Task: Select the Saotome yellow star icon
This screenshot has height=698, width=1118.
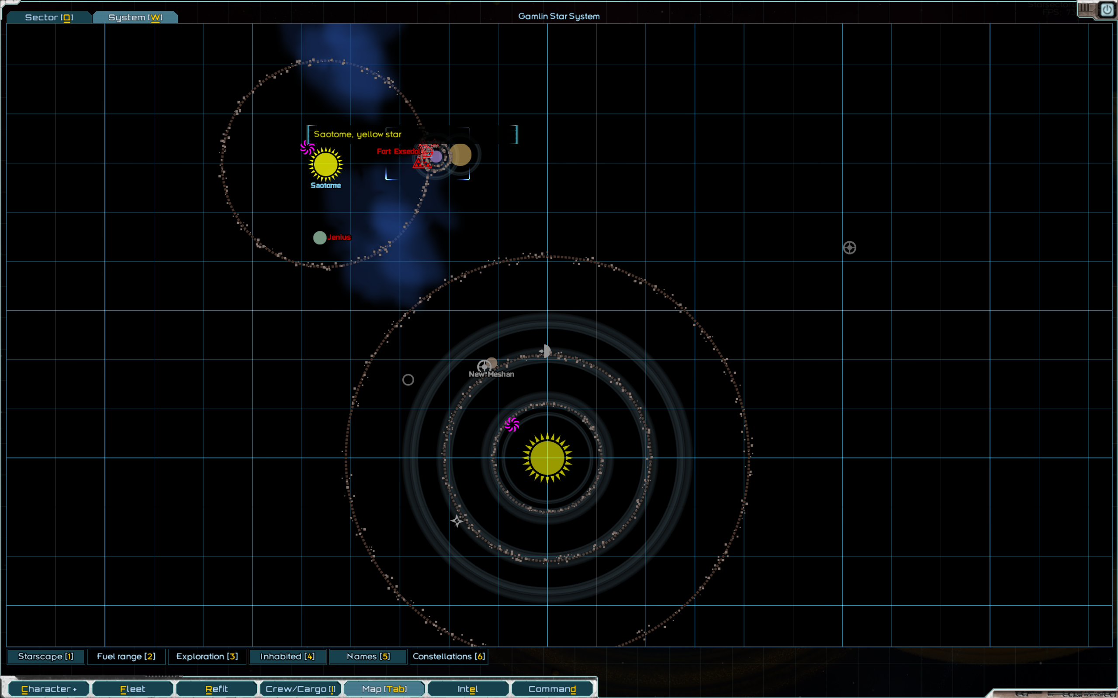Action: coord(325,165)
